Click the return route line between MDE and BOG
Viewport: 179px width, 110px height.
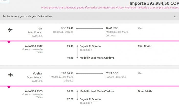(x=89, y=74)
